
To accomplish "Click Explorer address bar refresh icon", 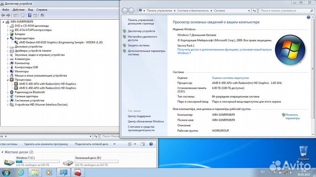I will [x=96, y=136].
